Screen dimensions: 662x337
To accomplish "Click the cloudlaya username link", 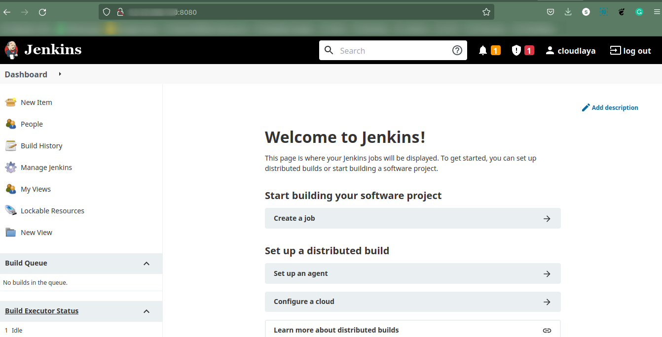I will 576,51.
